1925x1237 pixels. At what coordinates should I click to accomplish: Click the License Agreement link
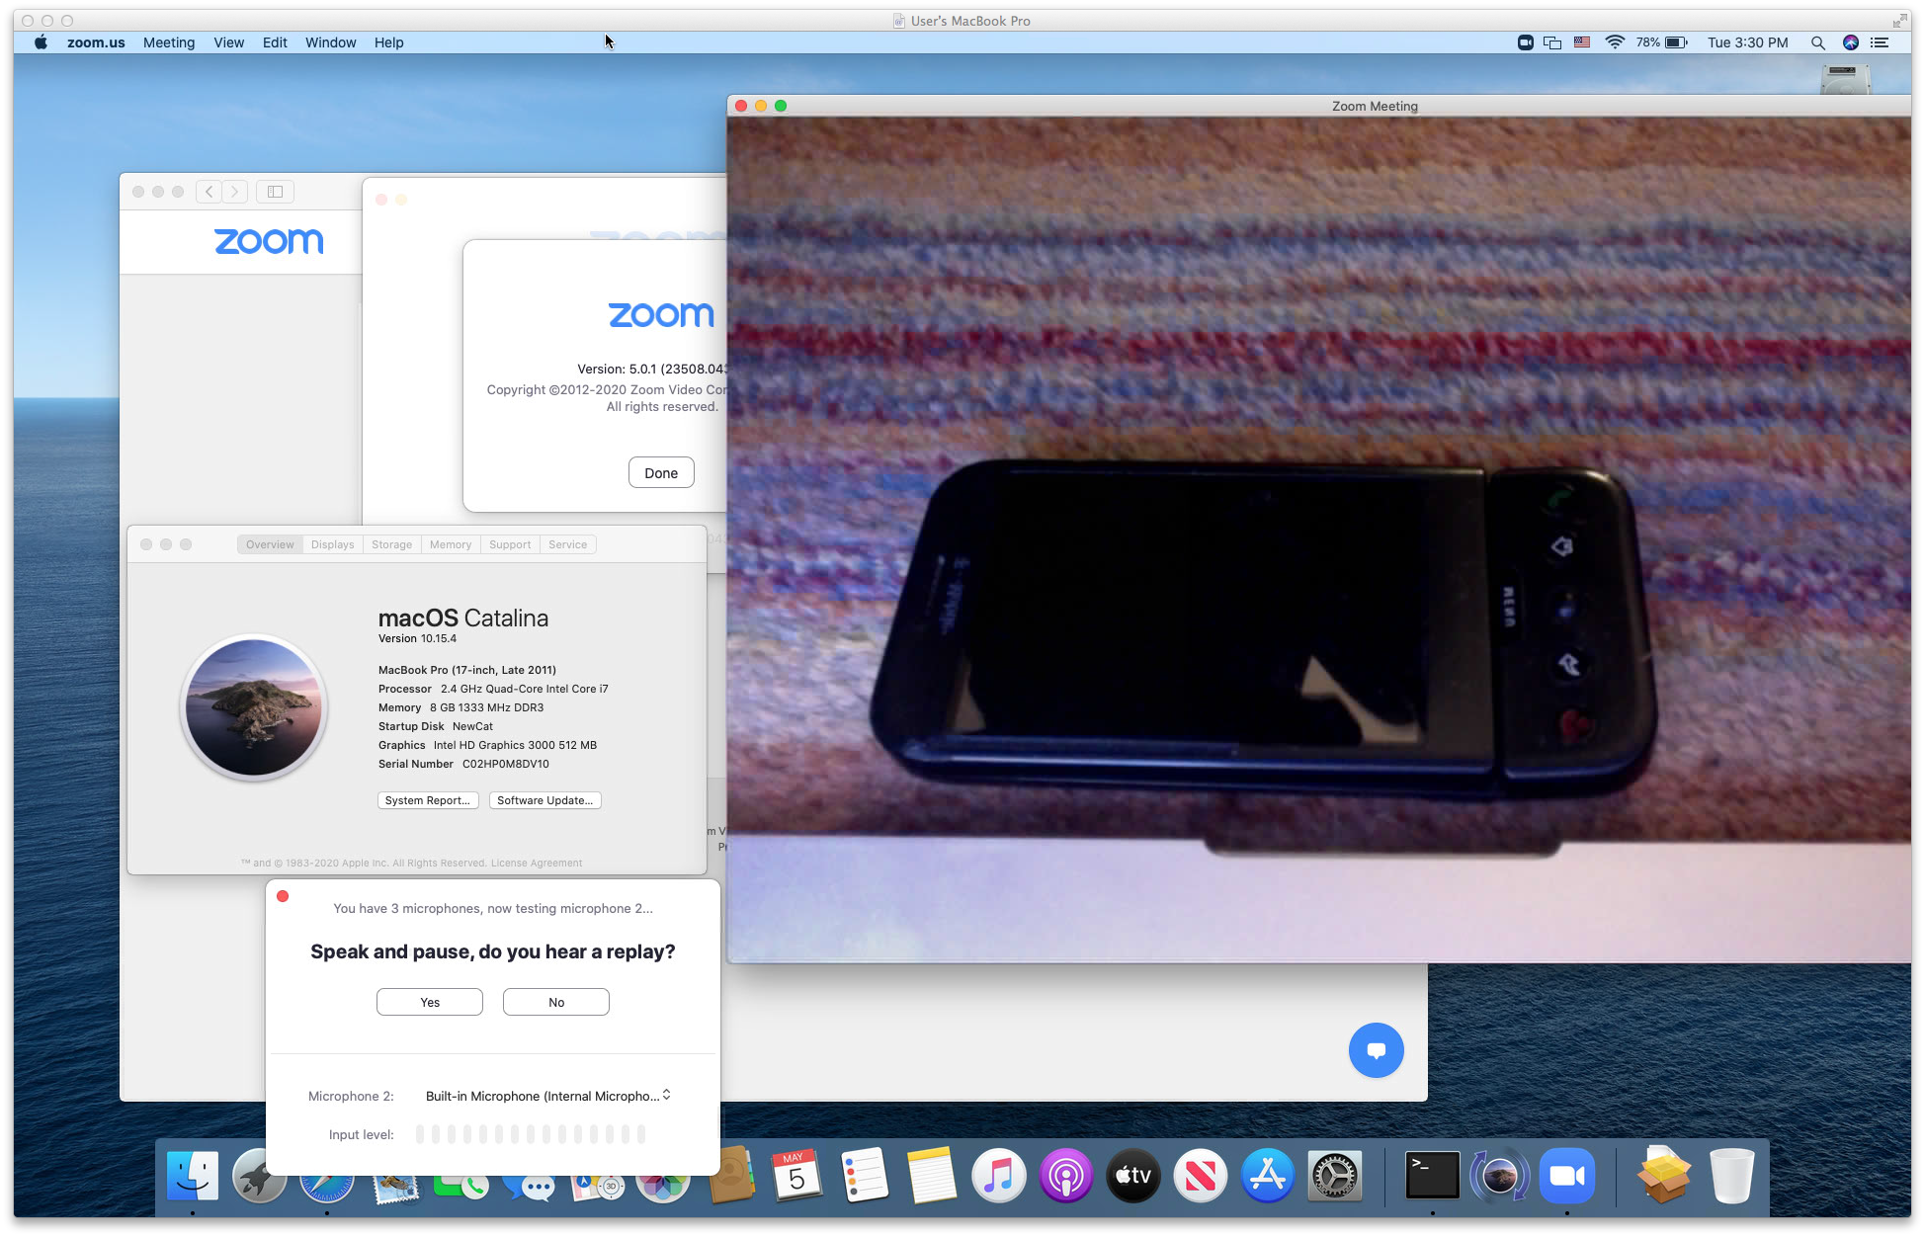pos(537,863)
